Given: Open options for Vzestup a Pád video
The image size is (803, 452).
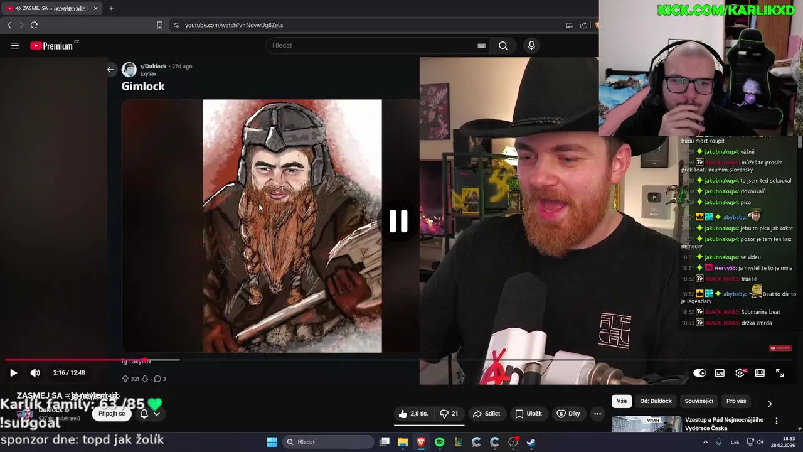Looking at the screenshot, I should pos(777,421).
